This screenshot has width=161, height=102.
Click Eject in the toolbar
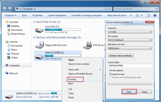click(x=24, y=15)
